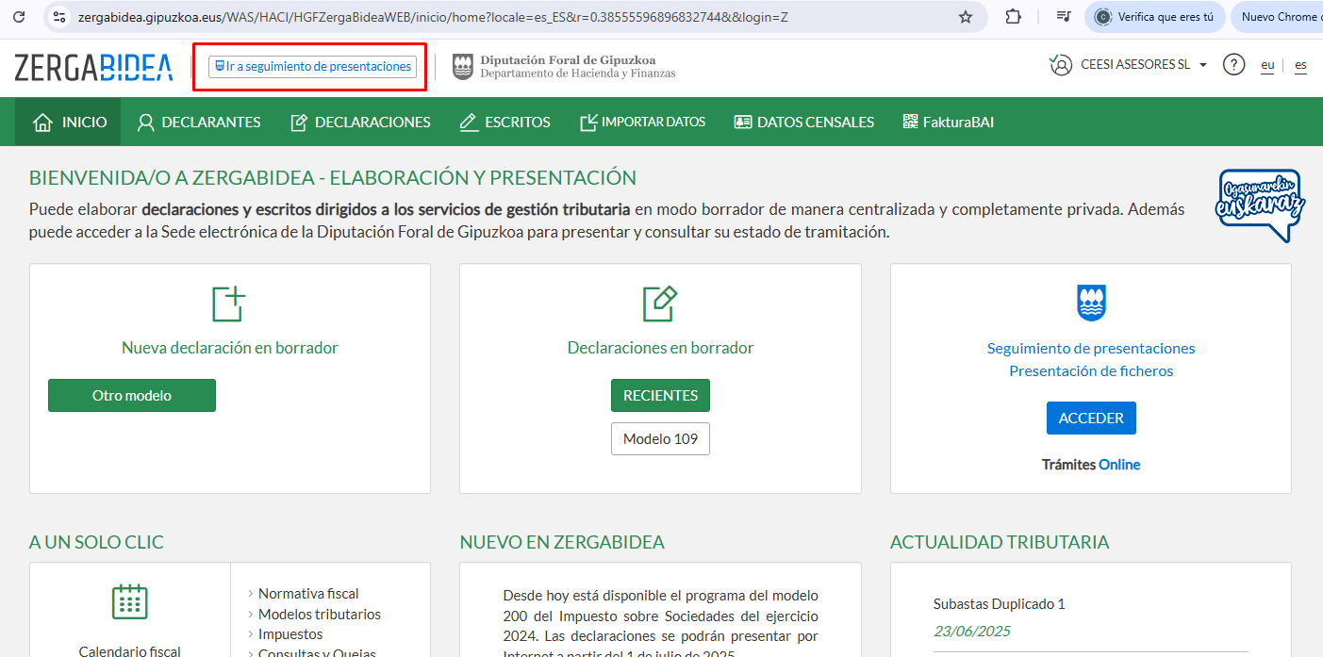The height and width of the screenshot is (657, 1323).
Task: Bookmark this page with the star icon
Action: 965,17
